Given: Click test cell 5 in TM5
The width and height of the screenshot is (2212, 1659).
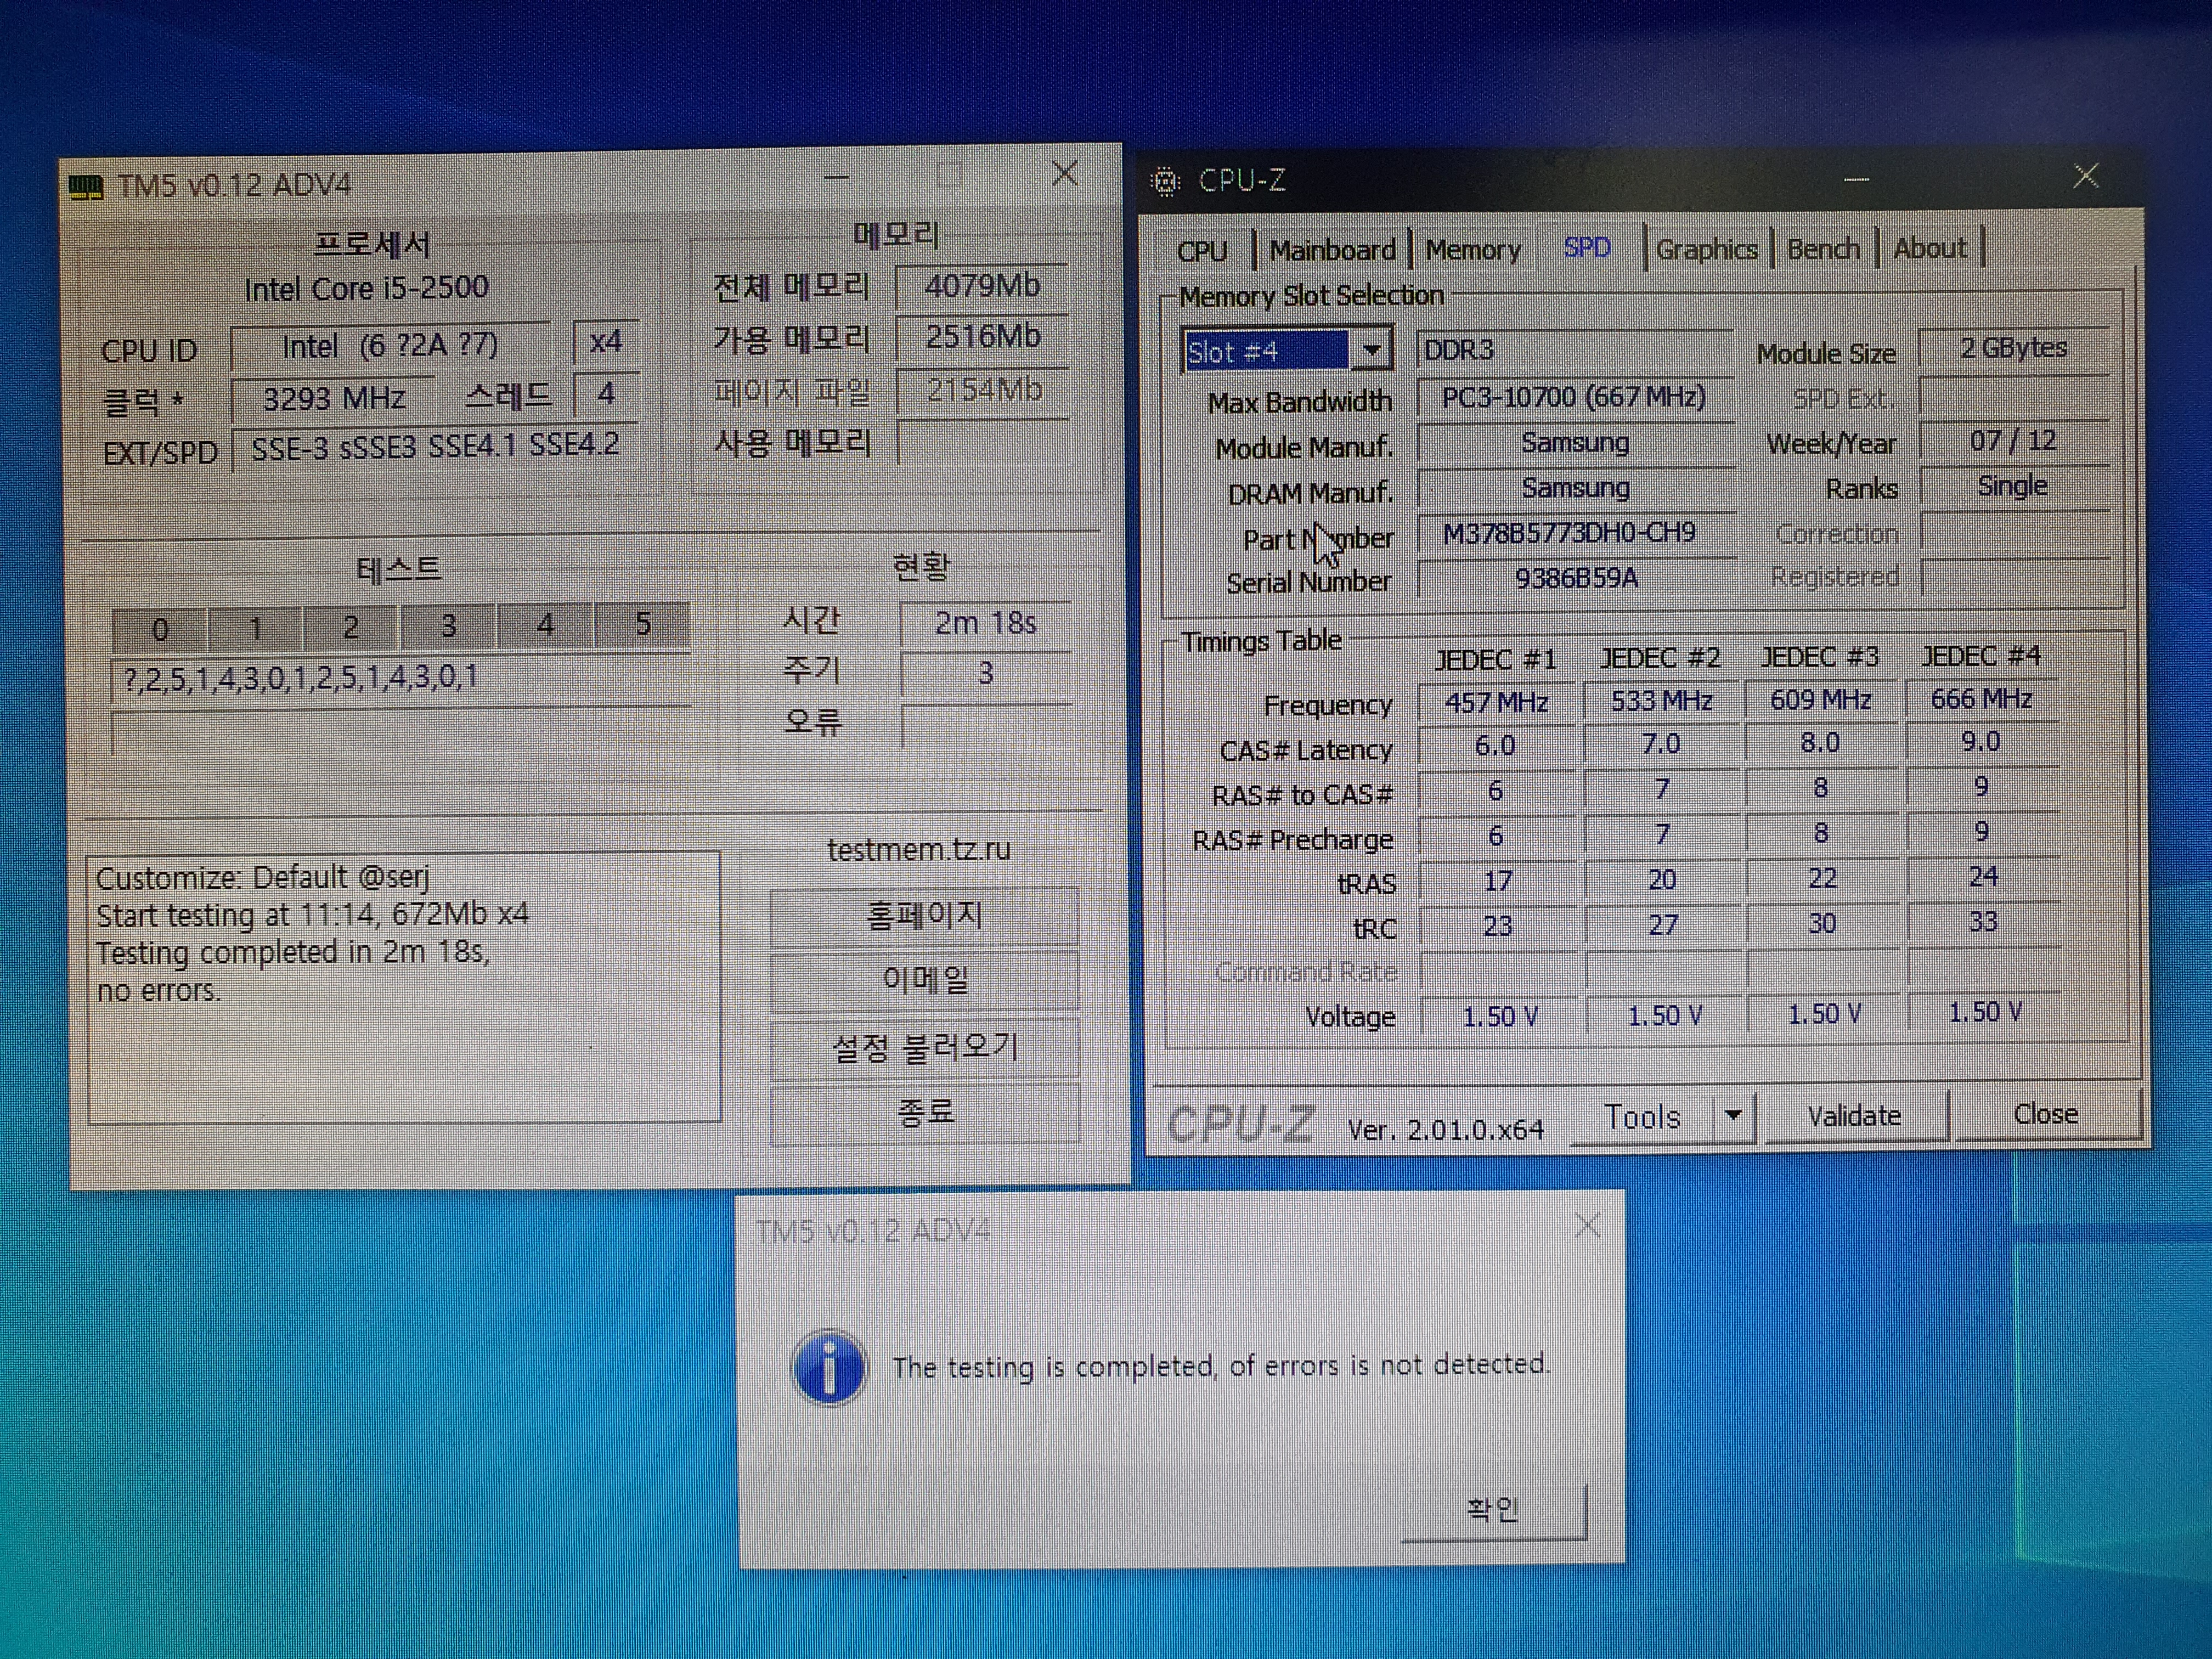Looking at the screenshot, I should (x=642, y=623).
